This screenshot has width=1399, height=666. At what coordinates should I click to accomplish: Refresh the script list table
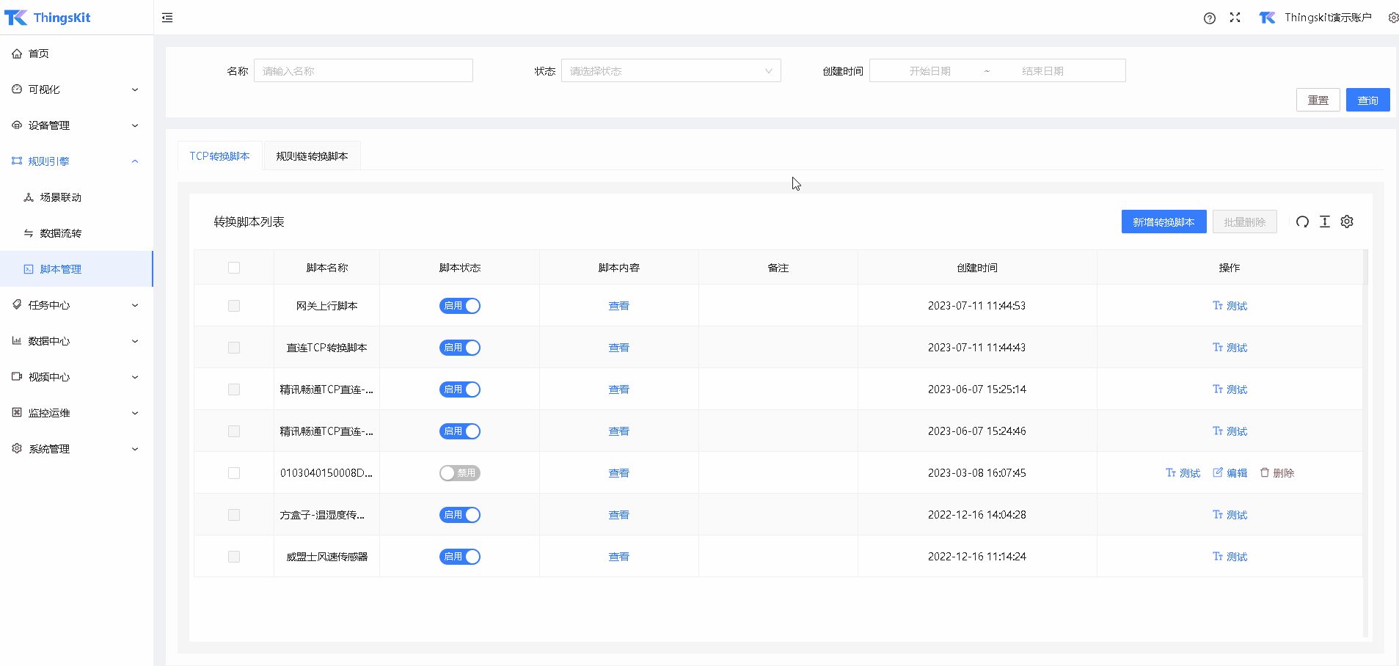(1302, 222)
